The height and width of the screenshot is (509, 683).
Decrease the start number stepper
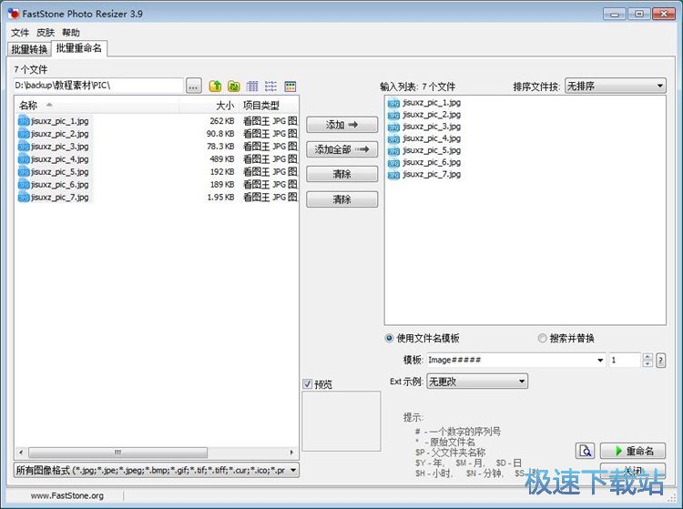[x=647, y=363]
